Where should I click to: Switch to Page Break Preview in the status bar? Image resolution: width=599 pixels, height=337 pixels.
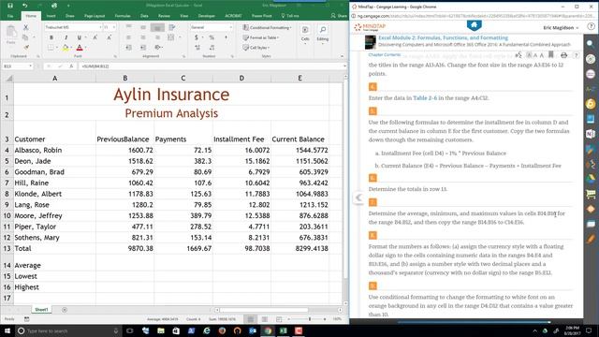(279, 319)
